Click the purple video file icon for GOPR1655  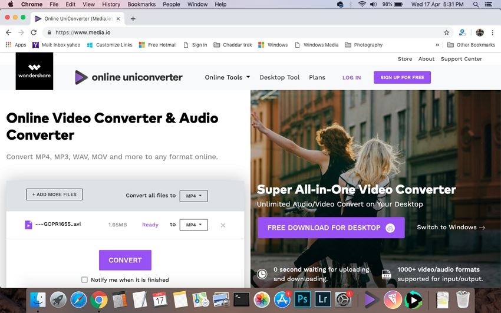(x=28, y=225)
